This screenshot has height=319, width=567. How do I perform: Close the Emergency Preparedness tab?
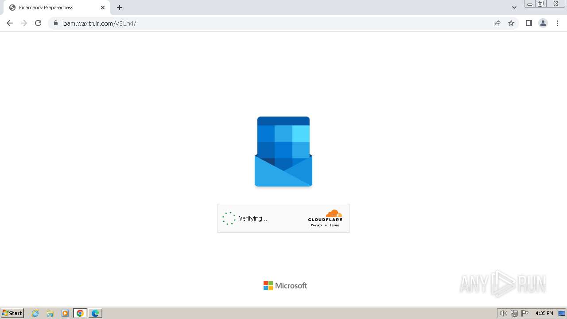(103, 8)
